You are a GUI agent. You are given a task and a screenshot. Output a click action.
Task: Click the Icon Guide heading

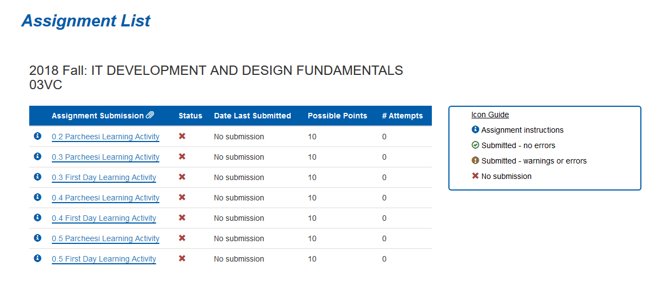(490, 115)
